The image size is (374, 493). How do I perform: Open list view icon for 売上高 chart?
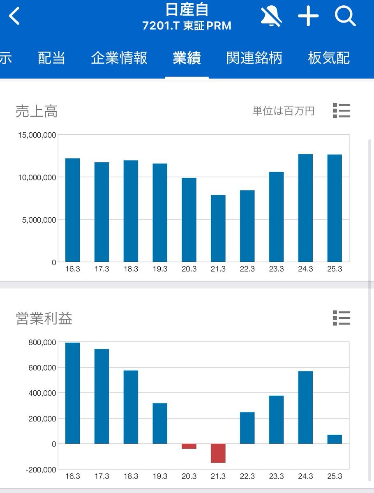coord(341,111)
